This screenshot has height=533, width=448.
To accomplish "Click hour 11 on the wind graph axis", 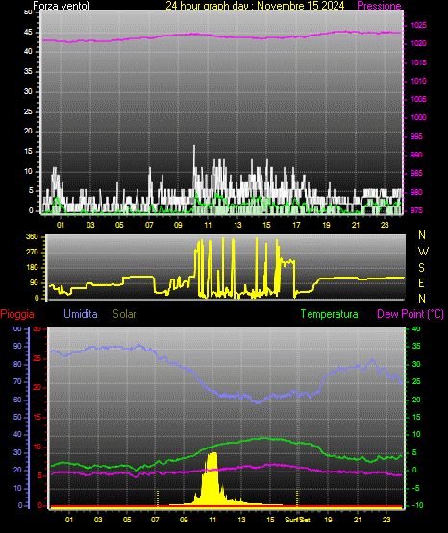I will coord(208,225).
